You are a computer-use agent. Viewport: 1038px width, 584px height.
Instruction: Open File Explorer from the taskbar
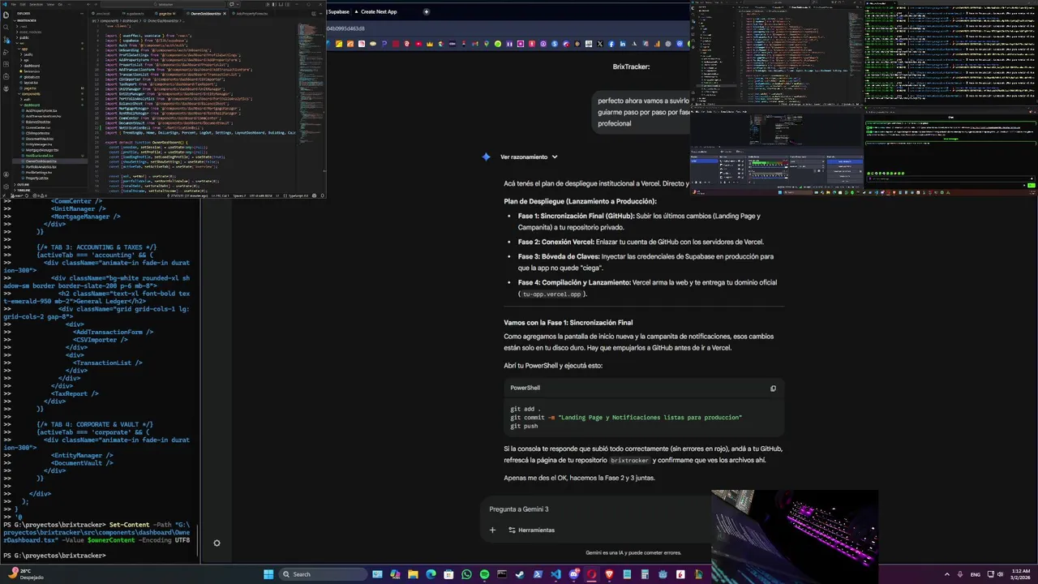413,574
